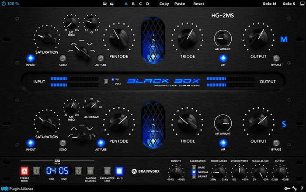The width and height of the screenshot is (306, 192).
Task: Click the power icon next to 100 %
Action: (x=4, y=3)
